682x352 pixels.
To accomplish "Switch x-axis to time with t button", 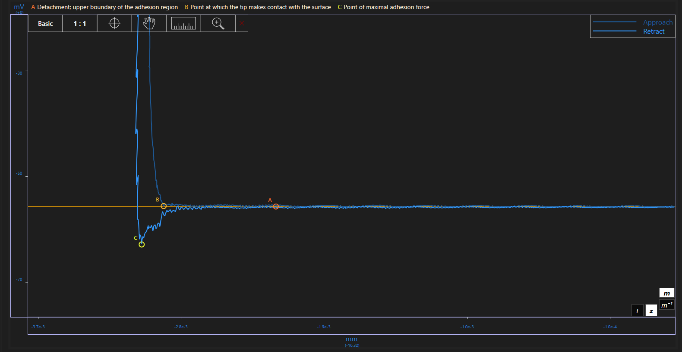I will click(638, 311).
